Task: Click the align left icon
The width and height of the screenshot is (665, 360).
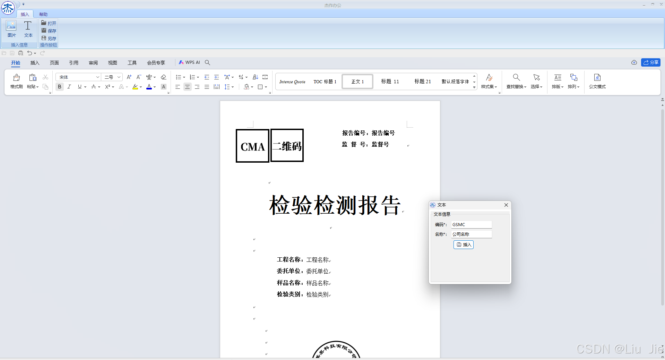Action: click(178, 87)
